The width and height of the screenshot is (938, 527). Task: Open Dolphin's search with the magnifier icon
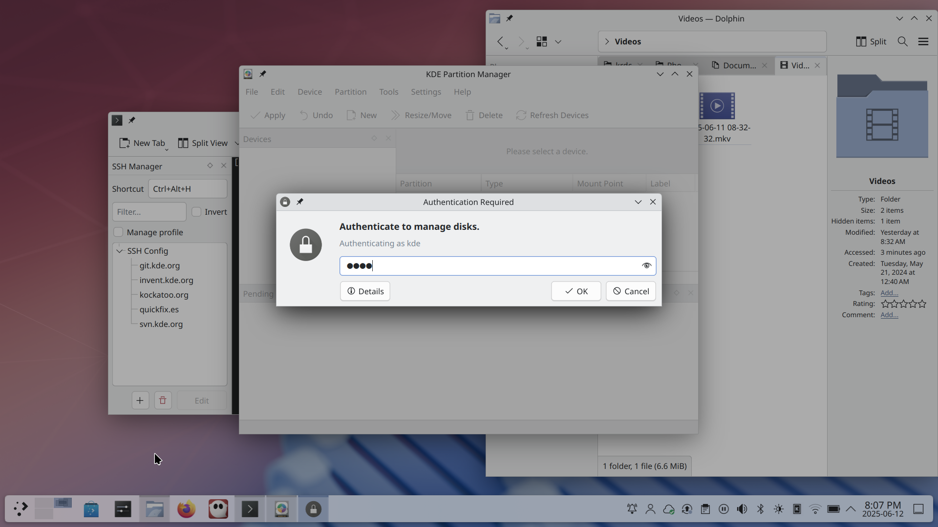coord(902,41)
